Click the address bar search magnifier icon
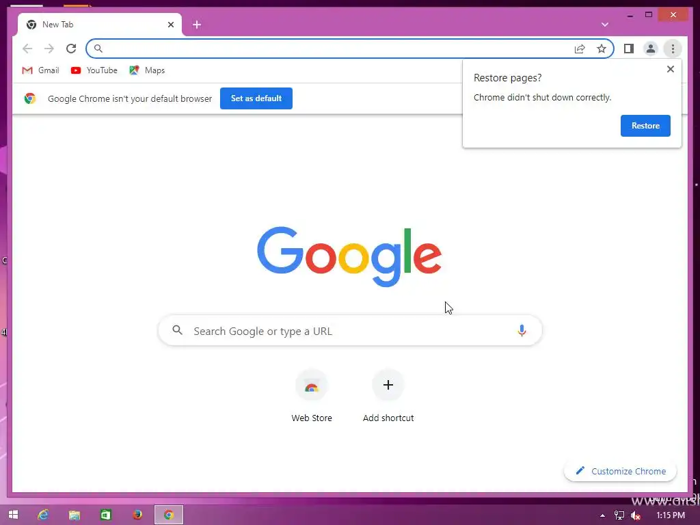The image size is (700, 525). click(98, 49)
